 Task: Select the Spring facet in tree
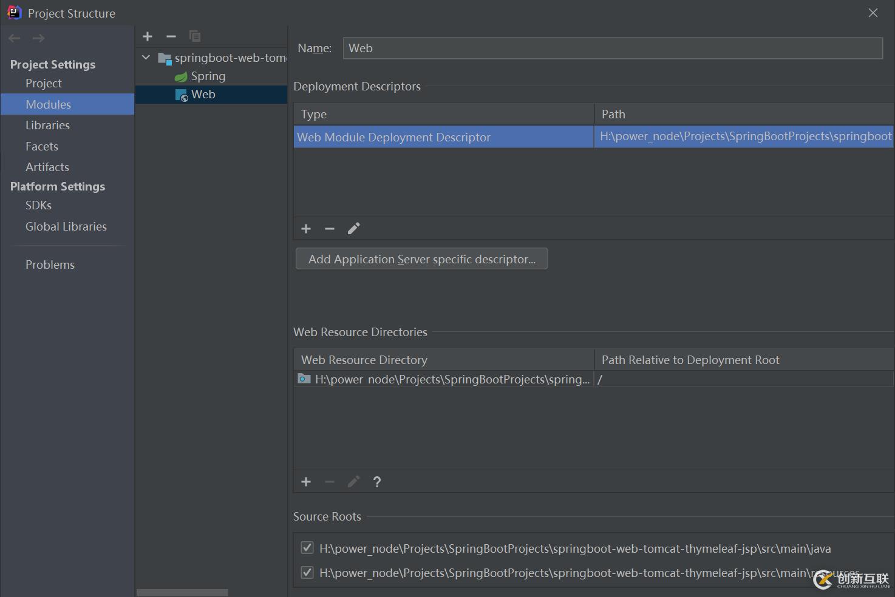[x=208, y=76]
